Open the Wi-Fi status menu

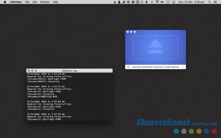[x=157, y=2]
